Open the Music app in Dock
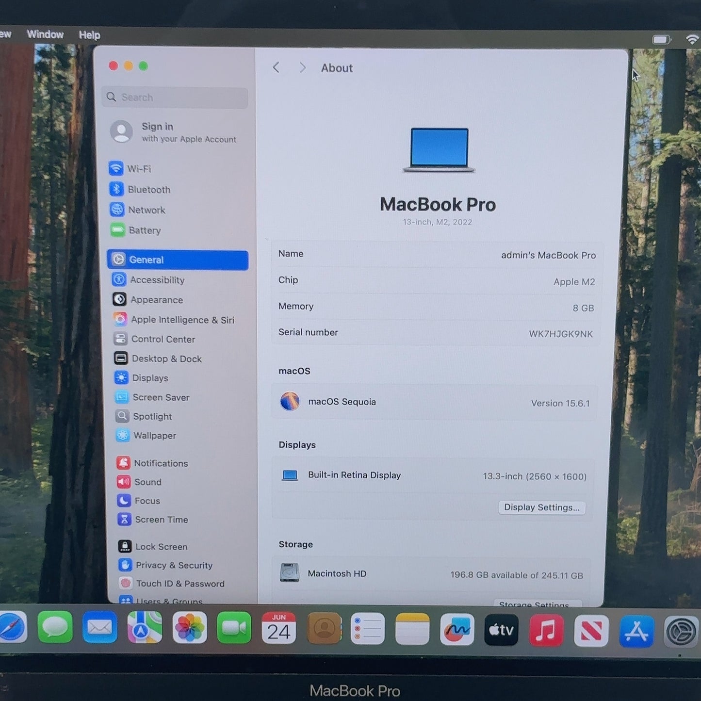701x701 pixels. click(x=546, y=631)
